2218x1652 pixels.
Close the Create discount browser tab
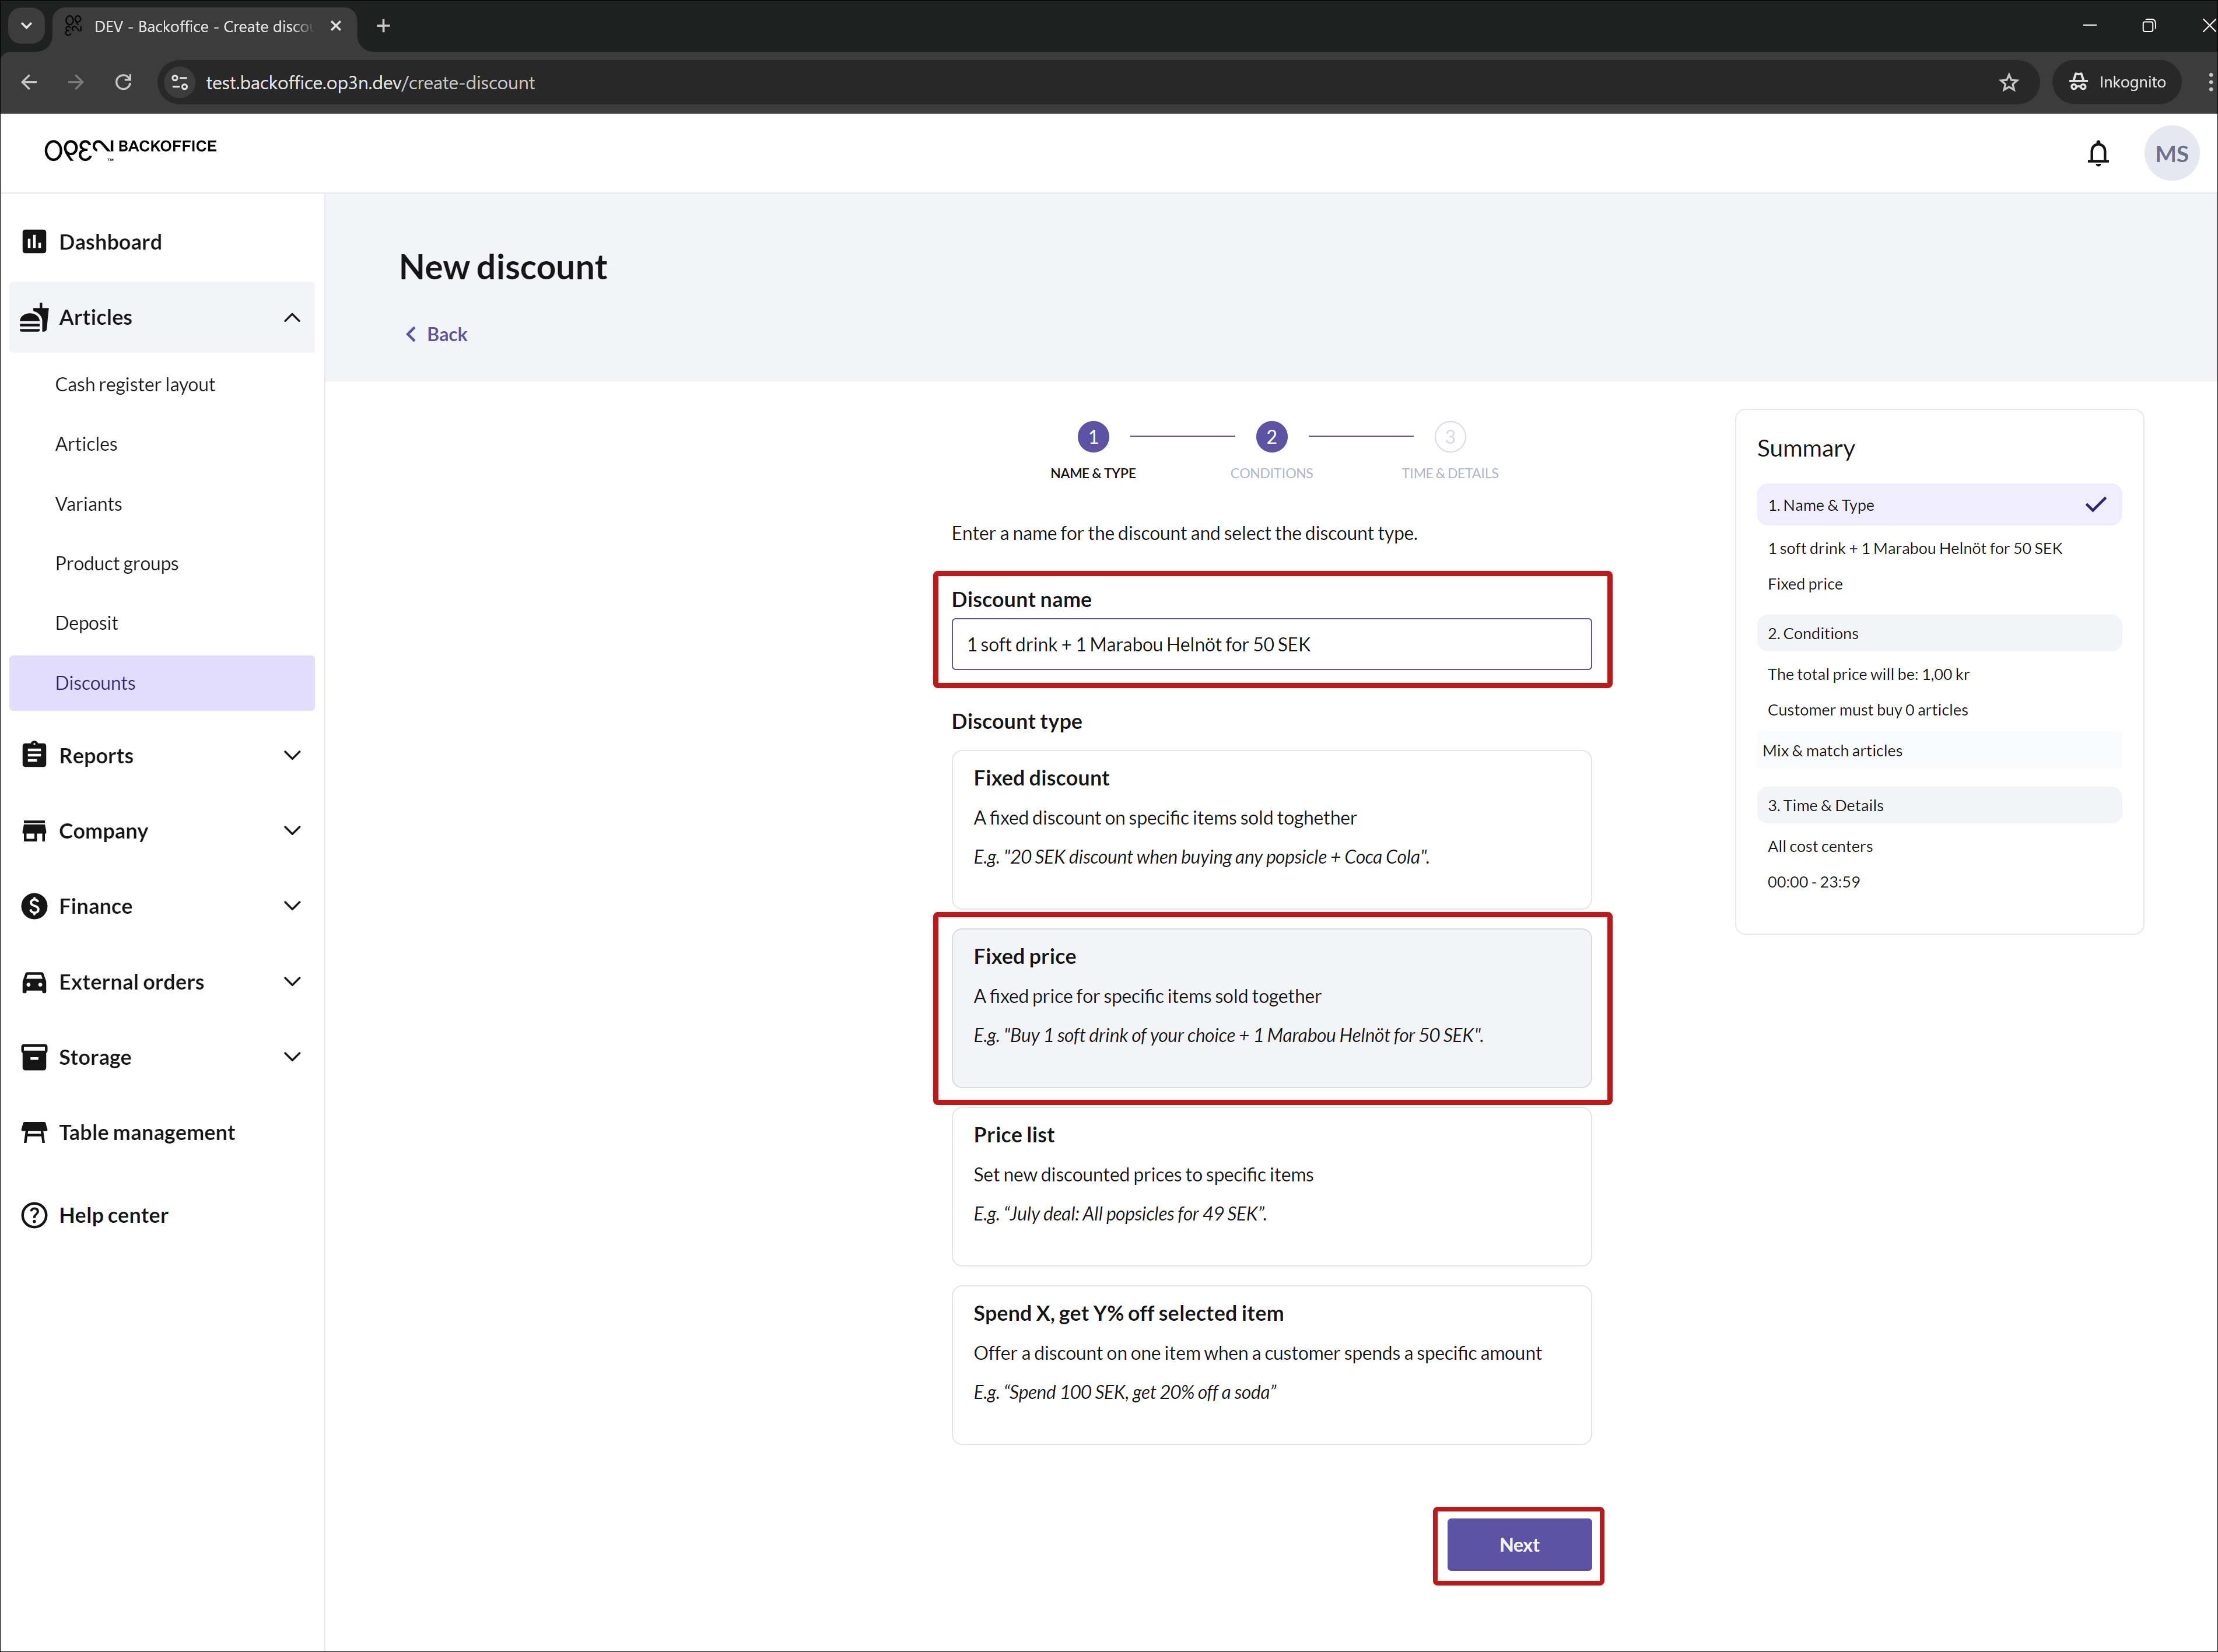coord(336,26)
